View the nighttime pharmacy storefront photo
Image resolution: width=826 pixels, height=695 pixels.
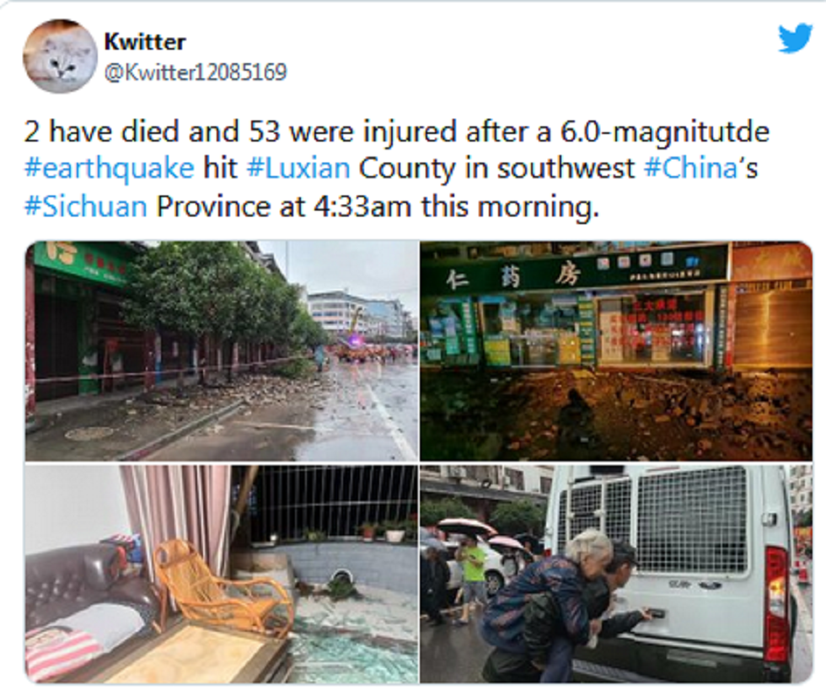click(x=616, y=350)
